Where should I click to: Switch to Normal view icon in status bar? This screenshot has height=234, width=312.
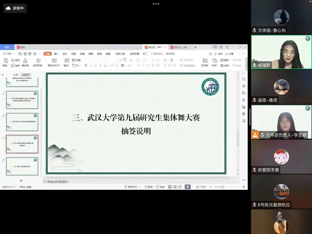[170, 187]
